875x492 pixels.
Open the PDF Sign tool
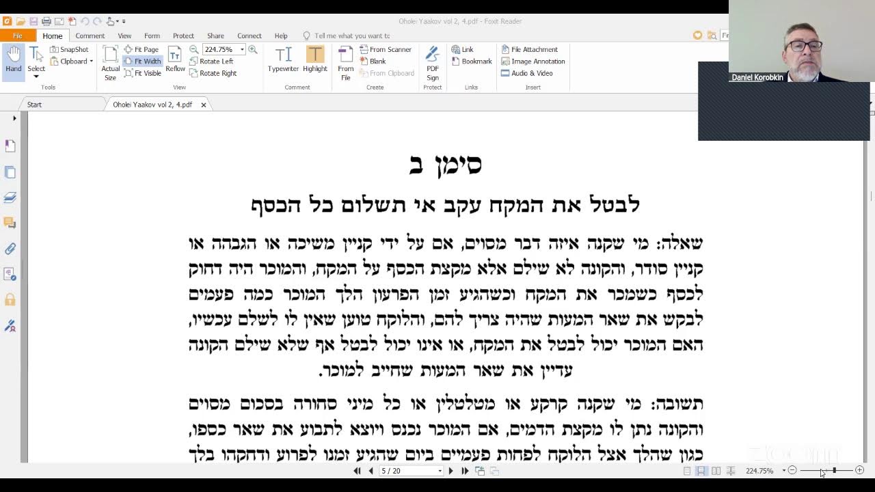pyautogui.click(x=433, y=64)
